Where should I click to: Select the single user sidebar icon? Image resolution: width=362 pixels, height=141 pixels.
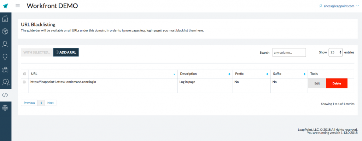point(5,44)
